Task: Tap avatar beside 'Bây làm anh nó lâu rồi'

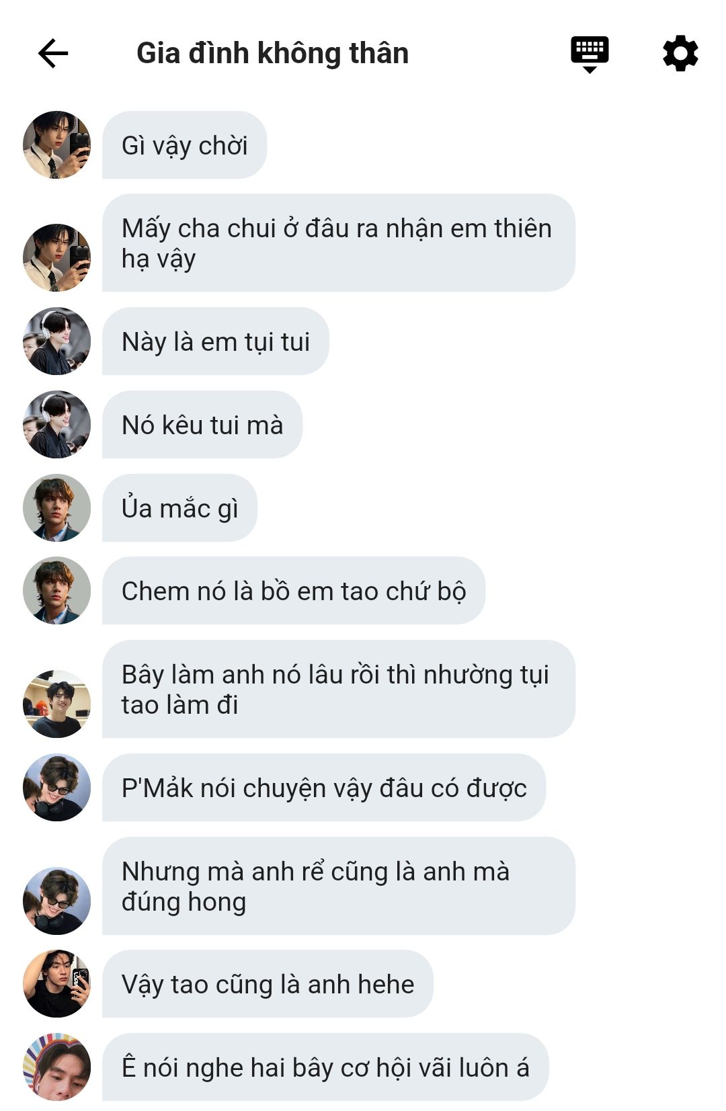Action: pos(56,703)
